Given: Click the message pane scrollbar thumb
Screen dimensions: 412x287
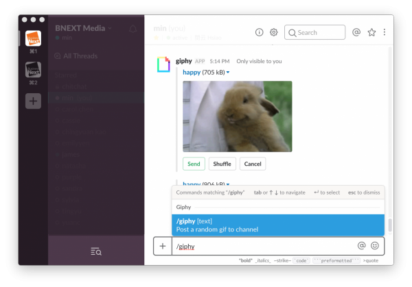Looking at the screenshot, I should [x=390, y=225].
